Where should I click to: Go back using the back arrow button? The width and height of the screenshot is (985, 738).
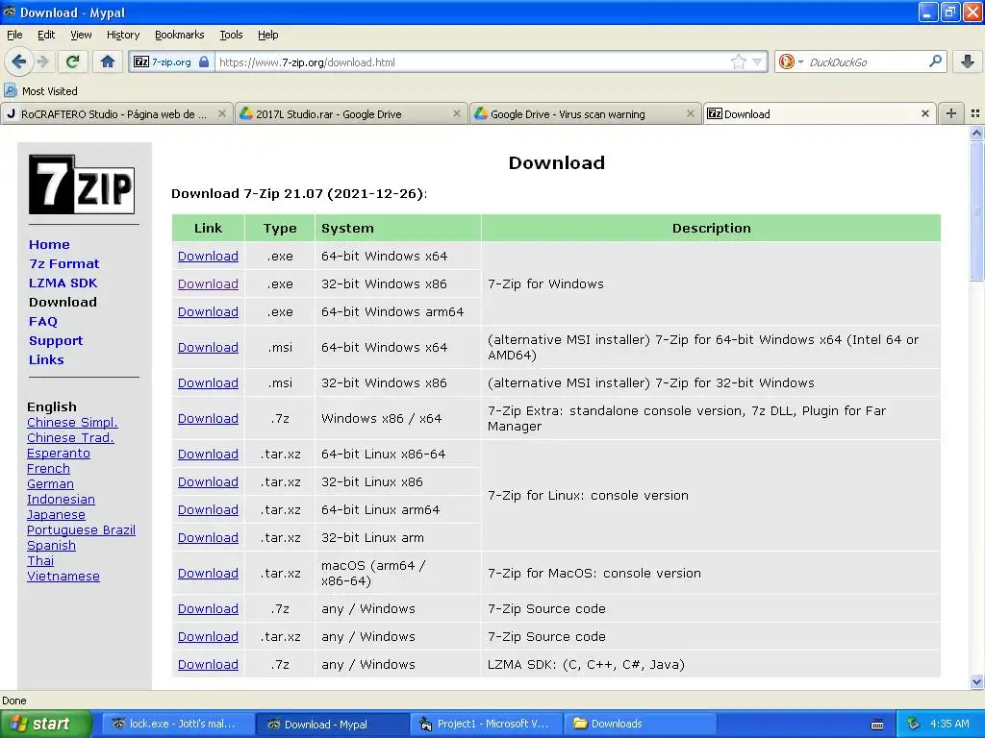pos(19,61)
